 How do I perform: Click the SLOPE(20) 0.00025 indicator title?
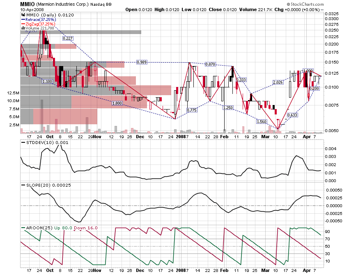tap(48, 185)
